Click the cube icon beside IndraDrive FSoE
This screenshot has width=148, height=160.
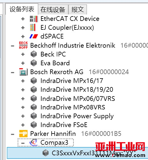point(34,125)
